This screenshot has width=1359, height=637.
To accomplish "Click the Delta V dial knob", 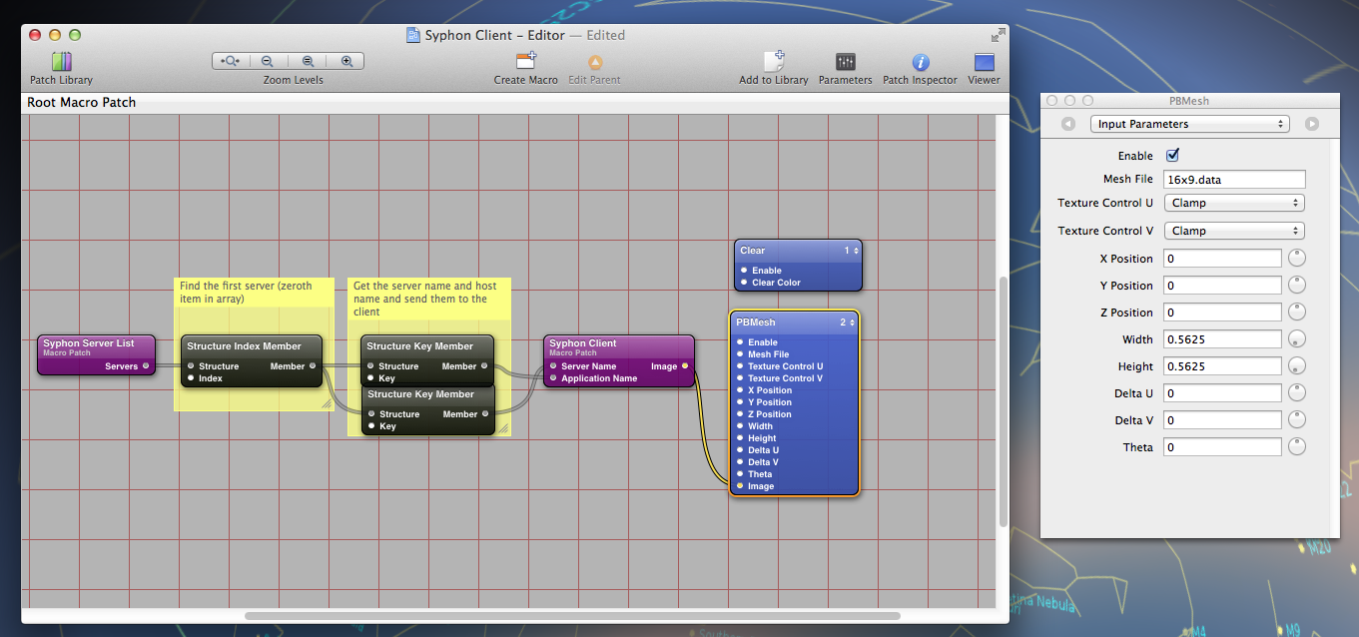I will [1296, 420].
